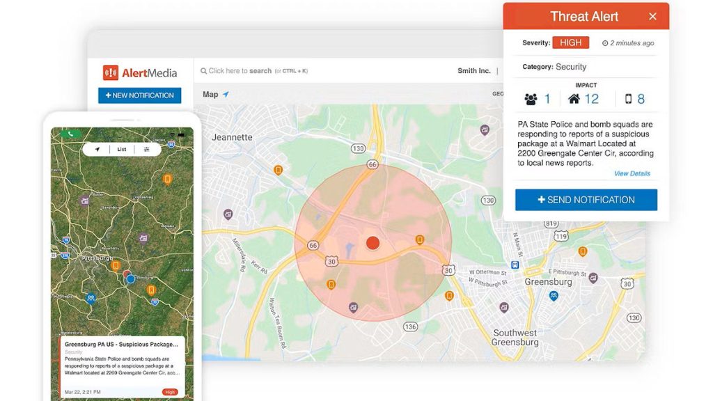Click the AlertMedia logo icon
713x401 pixels.
111,72
